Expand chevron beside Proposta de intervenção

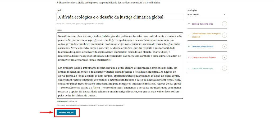[x=189, y=68]
